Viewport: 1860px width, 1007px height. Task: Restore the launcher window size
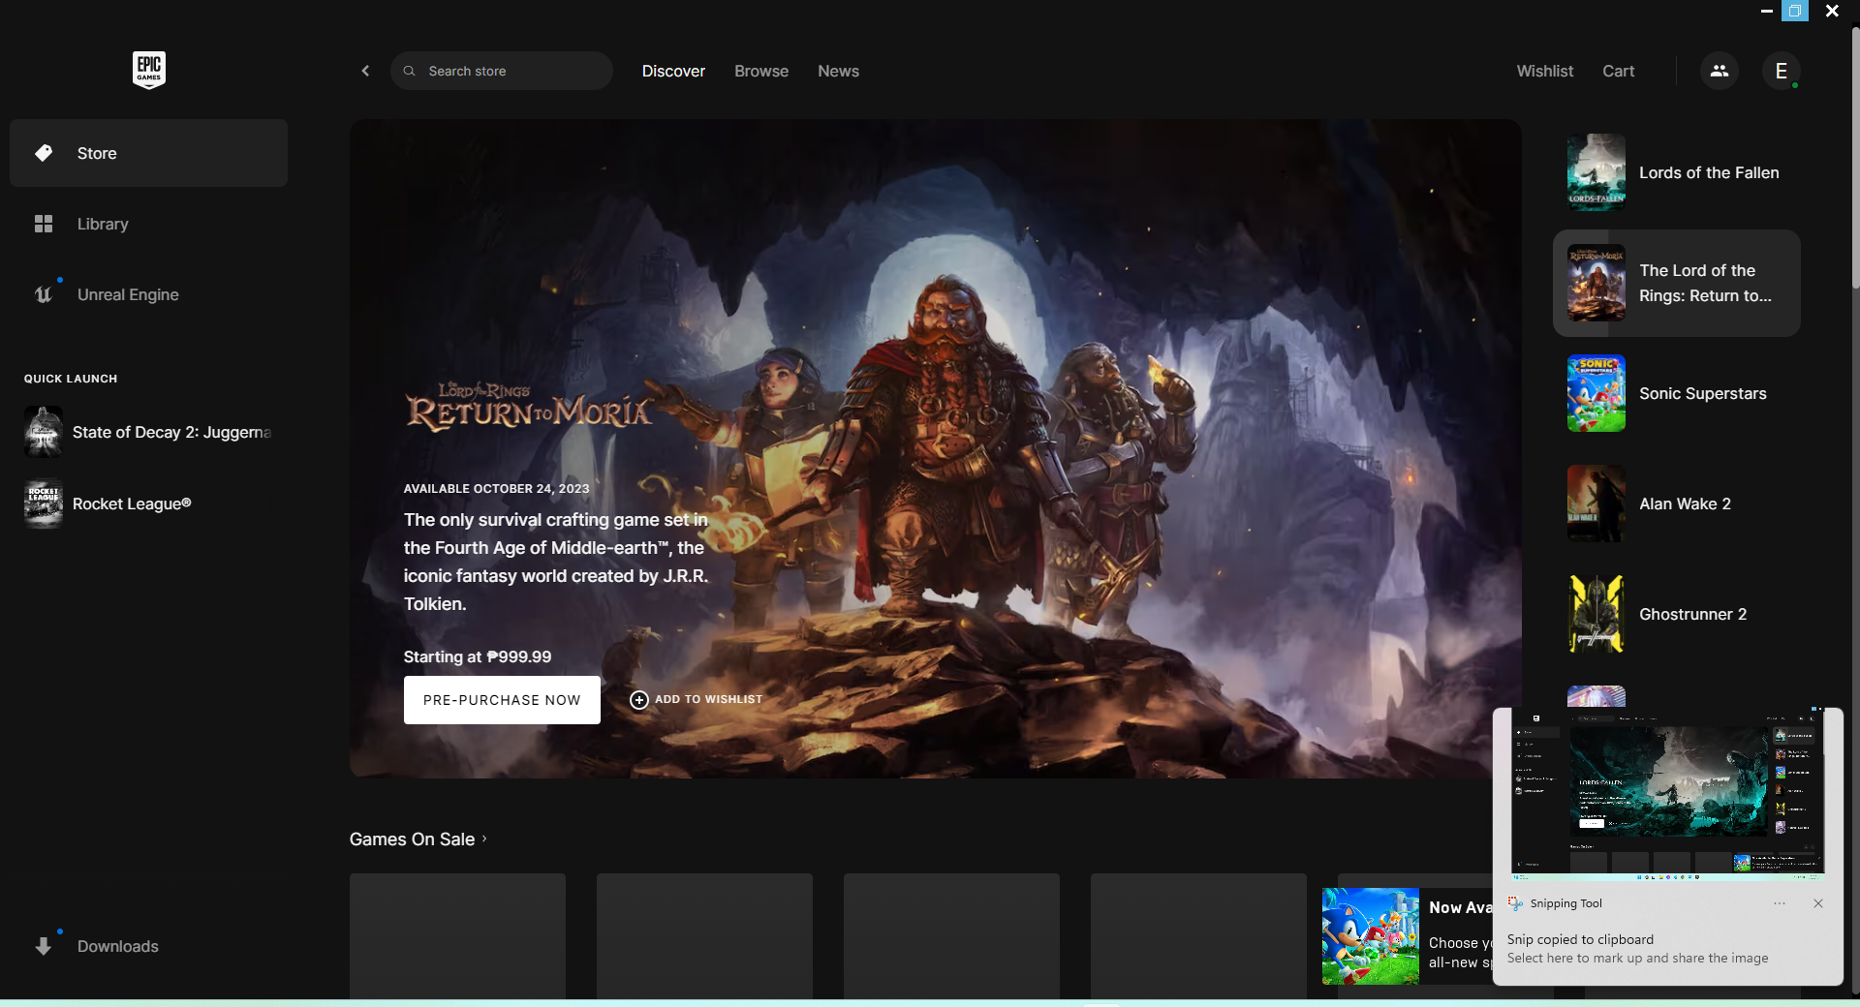[1795, 11]
